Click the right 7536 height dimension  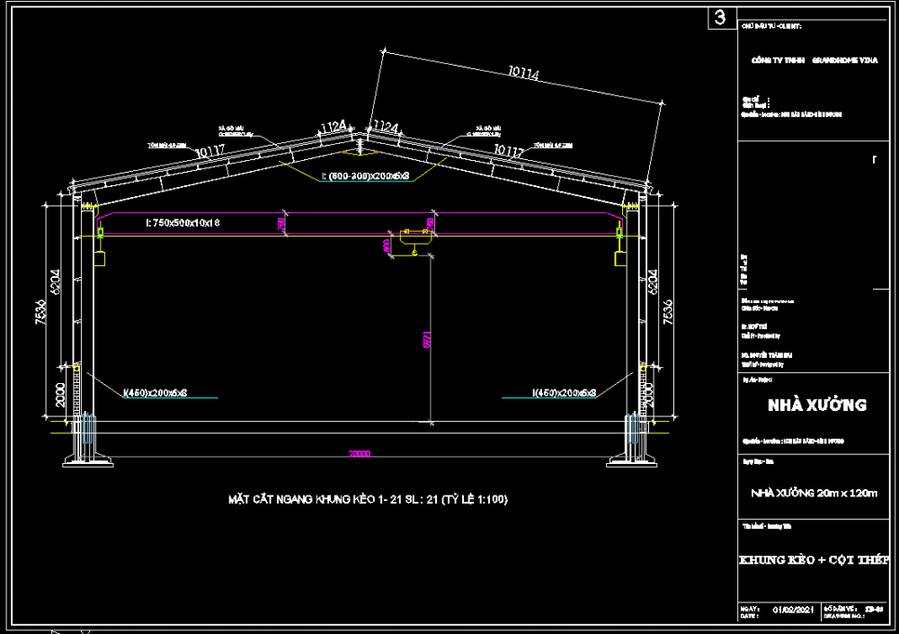pyautogui.click(x=669, y=308)
